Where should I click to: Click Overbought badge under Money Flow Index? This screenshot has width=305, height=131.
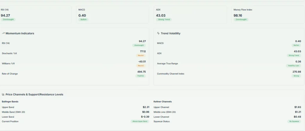241,20
